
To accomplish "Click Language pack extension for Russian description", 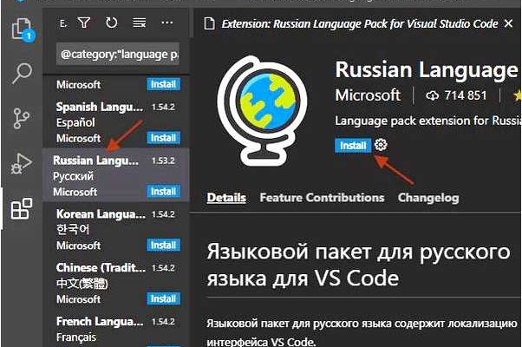I will tap(427, 121).
